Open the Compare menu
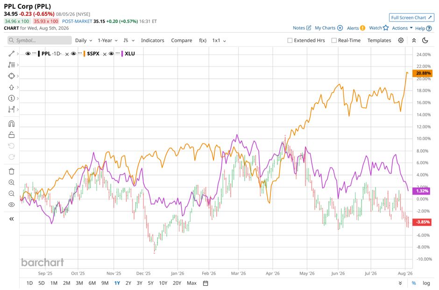Screen dimensions: 439x290 (x=181, y=40)
